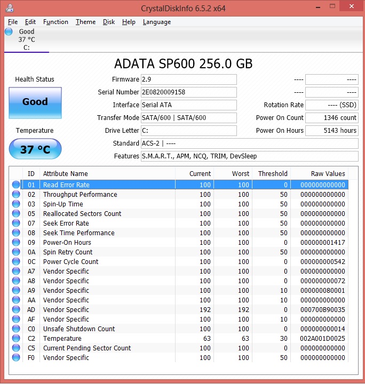Click the Standard field showing ACS-2
Image resolution: width=365 pixels, height=384 pixels.
(x=250, y=143)
